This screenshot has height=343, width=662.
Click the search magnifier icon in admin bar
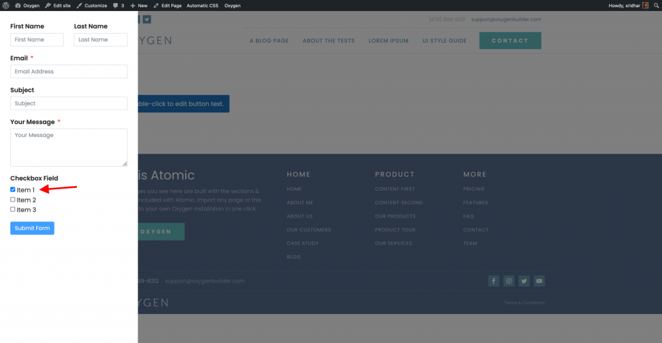pos(656,5)
